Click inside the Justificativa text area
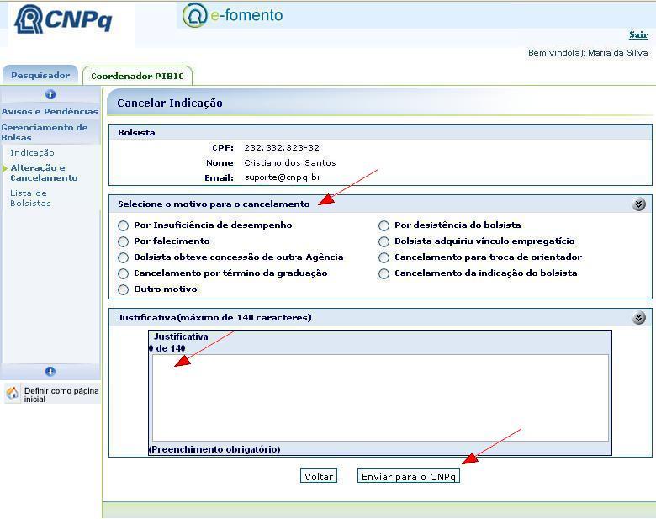Viewport: 656px width, 519px height. coord(378,397)
